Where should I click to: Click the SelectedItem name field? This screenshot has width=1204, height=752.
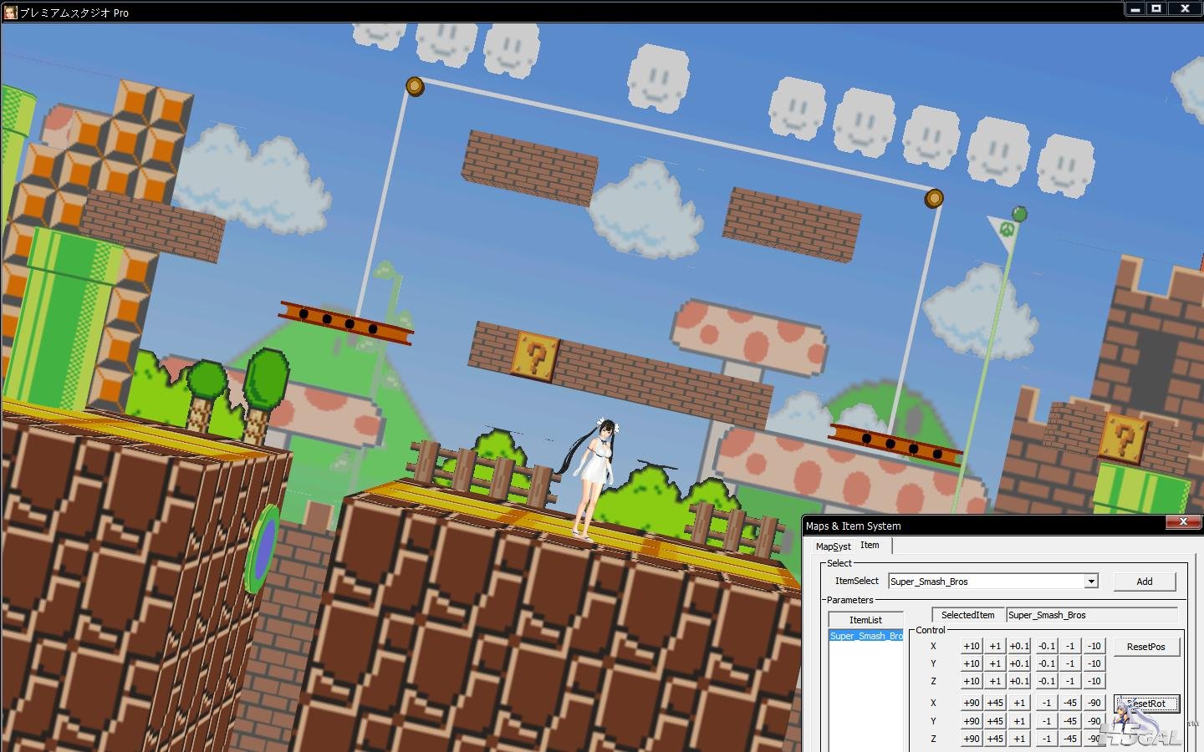(x=1092, y=615)
